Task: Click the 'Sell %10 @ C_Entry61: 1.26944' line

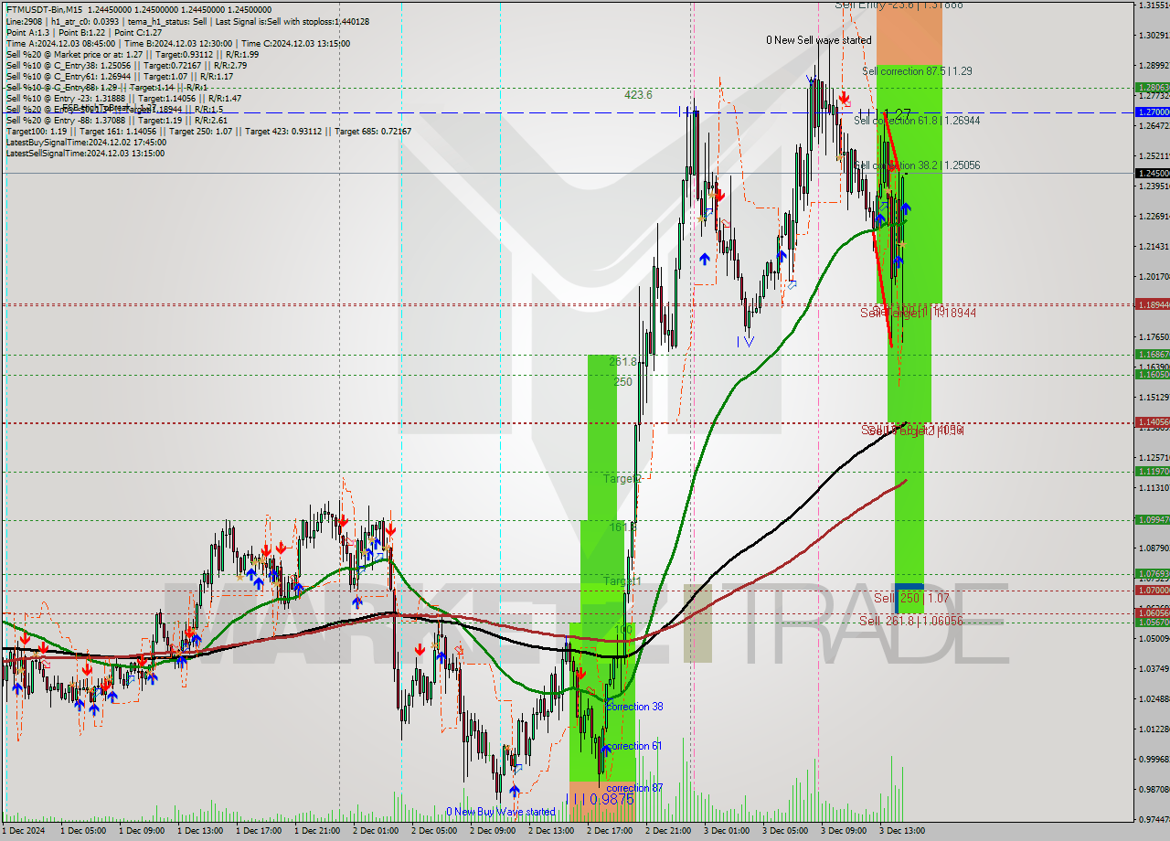Action: coord(119,76)
